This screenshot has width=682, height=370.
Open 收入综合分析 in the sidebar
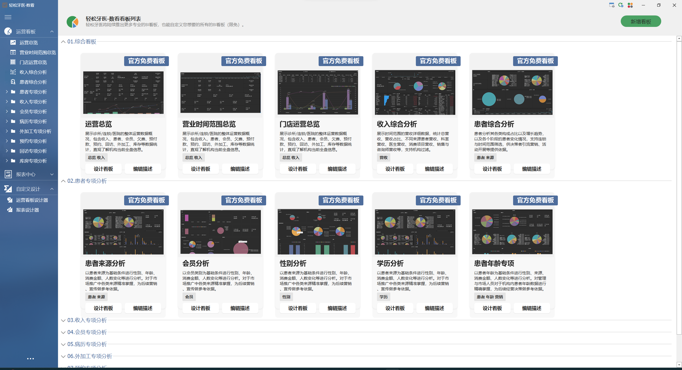pyautogui.click(x=33, y=72)
